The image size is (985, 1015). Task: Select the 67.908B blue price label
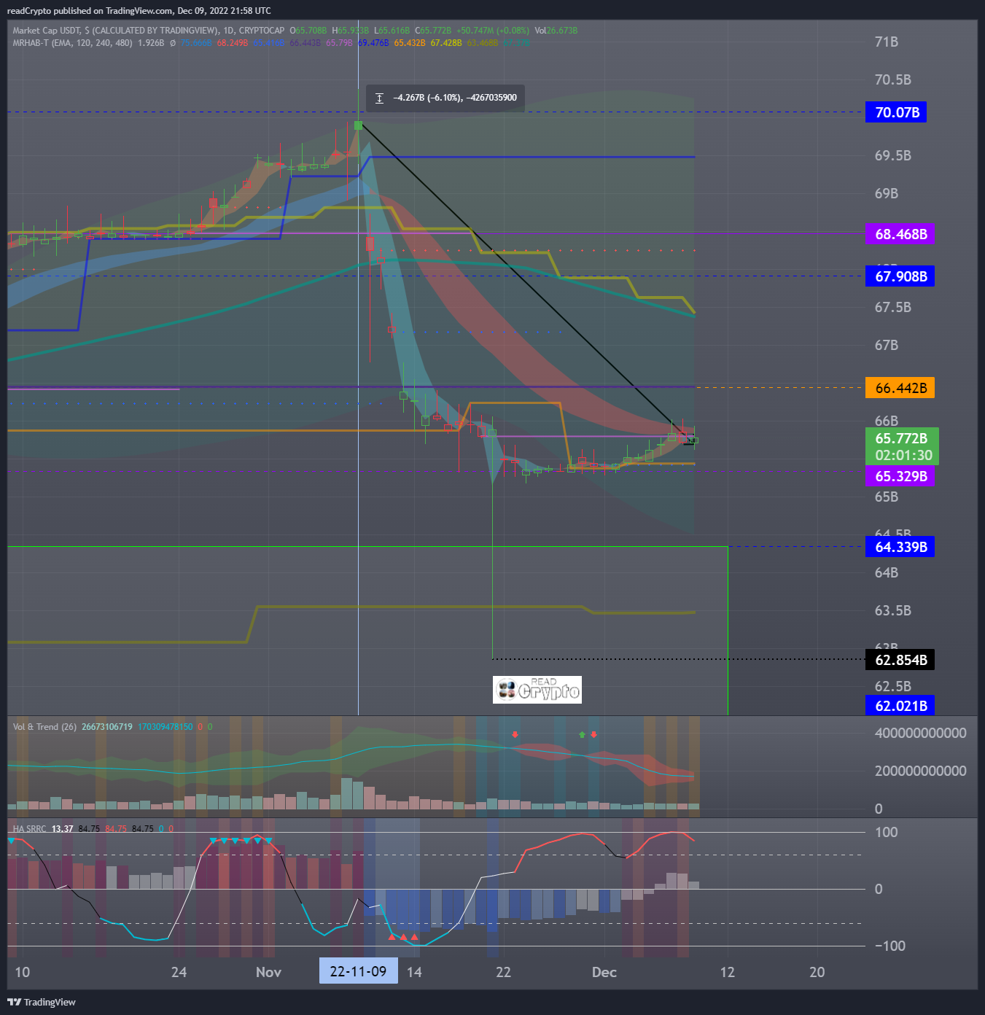[x=900, y=276]
